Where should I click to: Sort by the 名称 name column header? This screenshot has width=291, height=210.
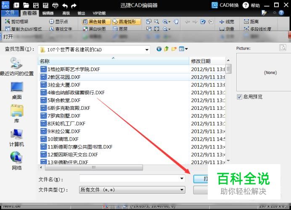click(113, 61)
